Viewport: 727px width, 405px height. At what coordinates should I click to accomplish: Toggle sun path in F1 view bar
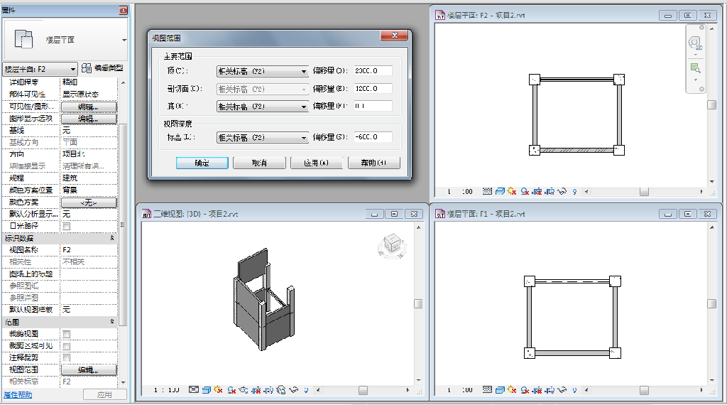[512, 389]
